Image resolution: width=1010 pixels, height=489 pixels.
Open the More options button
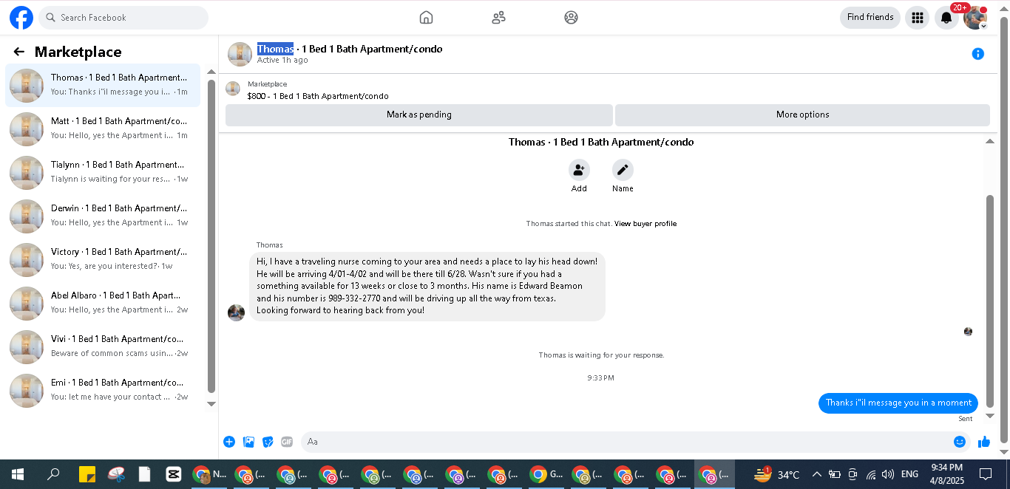click(802, 114)
